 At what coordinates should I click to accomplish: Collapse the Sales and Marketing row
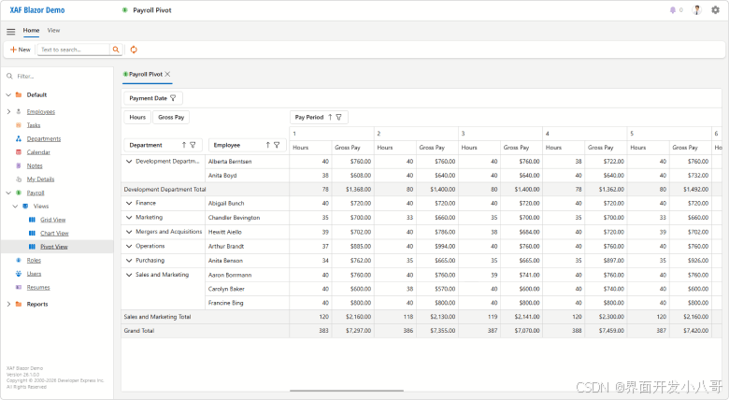click(x=129, y=275)
